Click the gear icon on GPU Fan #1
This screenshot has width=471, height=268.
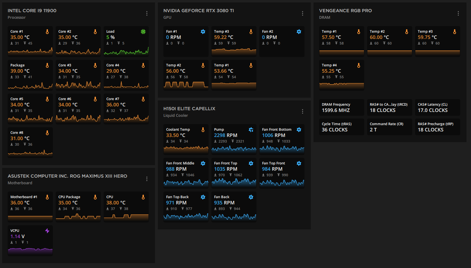(203, 32)
